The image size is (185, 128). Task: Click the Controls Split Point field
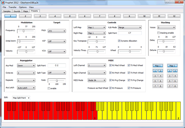pos(129,33)
